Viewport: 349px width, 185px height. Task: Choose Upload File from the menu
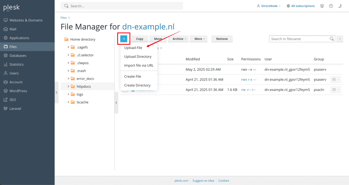[133, 48]
